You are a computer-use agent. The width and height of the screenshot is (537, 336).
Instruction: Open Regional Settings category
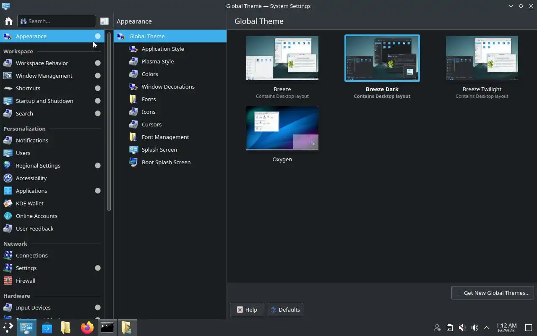52,165
